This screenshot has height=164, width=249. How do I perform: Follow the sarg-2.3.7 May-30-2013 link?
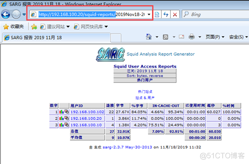click(127, 147)
